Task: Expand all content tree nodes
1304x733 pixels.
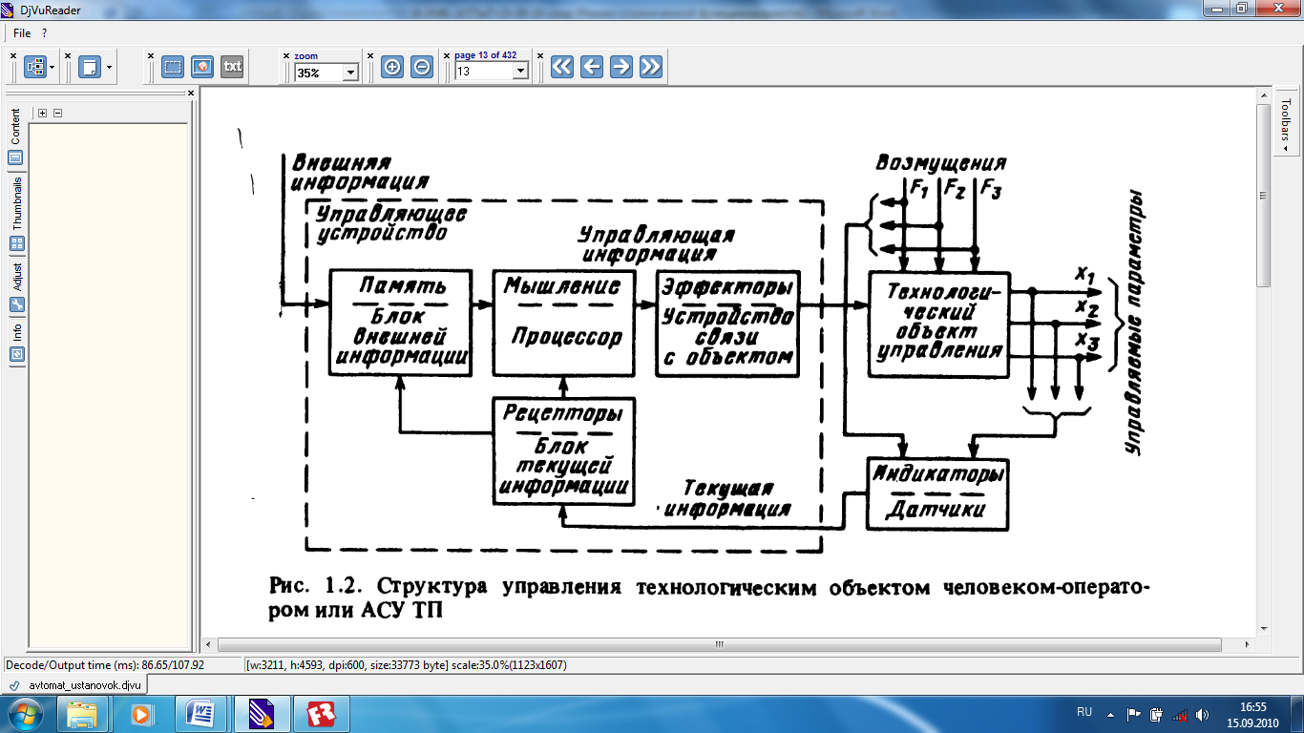Action: tap(43, 113)
